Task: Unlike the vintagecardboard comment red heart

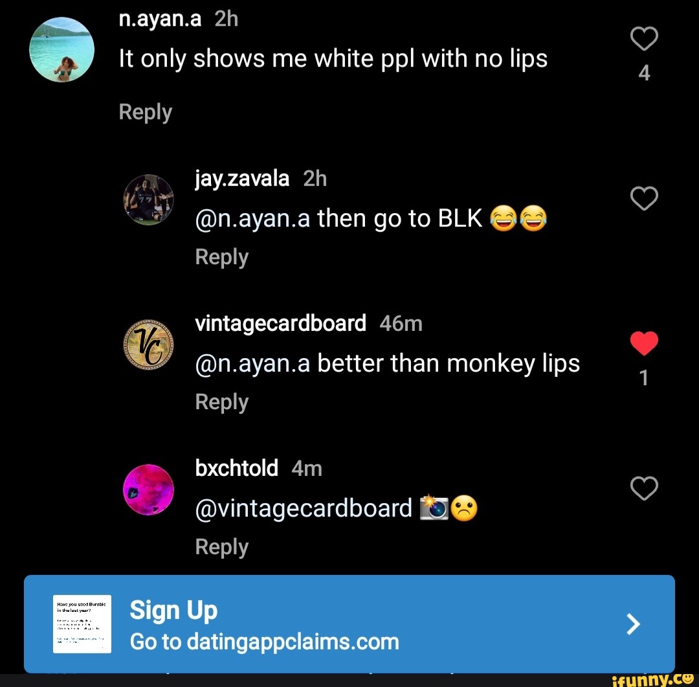Action: (x=644, y=343)
